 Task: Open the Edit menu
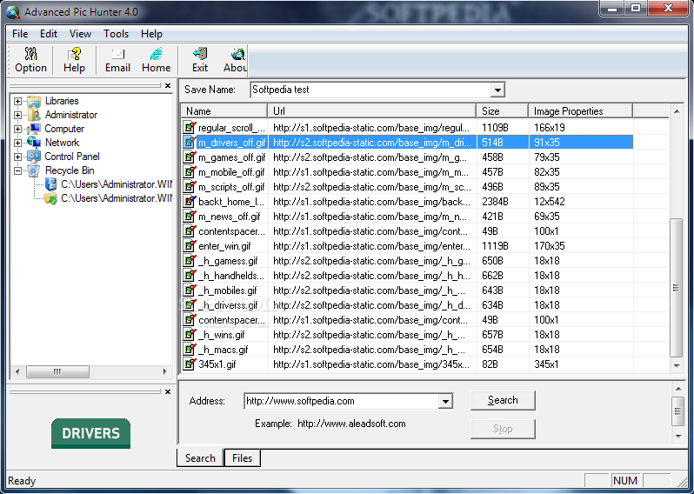[49, 34]
